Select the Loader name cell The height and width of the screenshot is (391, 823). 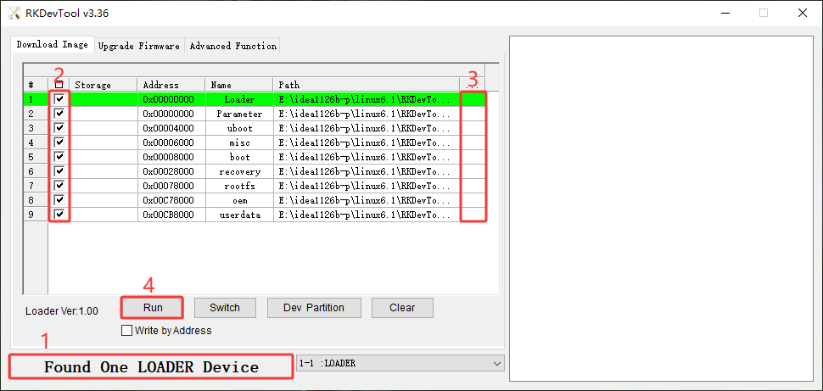coord(239,98)
